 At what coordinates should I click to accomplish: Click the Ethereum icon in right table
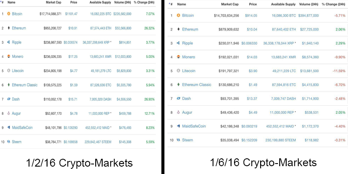click(x=178, y=29)
